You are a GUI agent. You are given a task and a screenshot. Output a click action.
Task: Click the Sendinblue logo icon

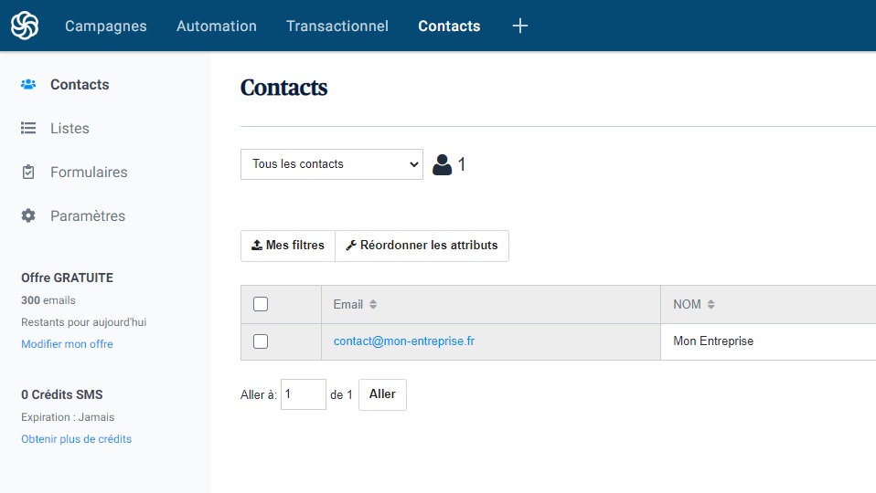pos(25,26)
